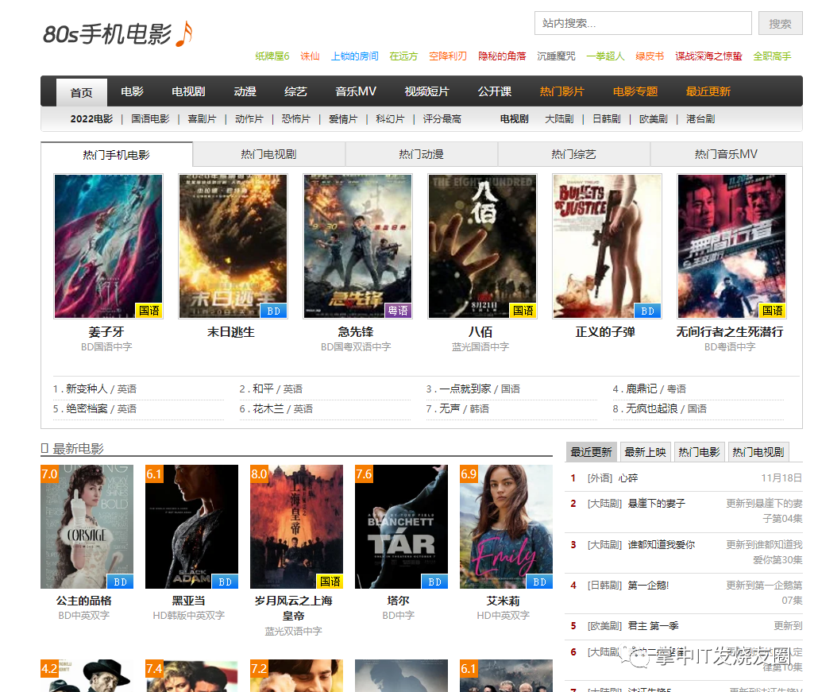The height and width of the screenshot is (692, 818).
Task: Switch to the 最新上映 sidebar tab
Action: [x=646, y=452]
